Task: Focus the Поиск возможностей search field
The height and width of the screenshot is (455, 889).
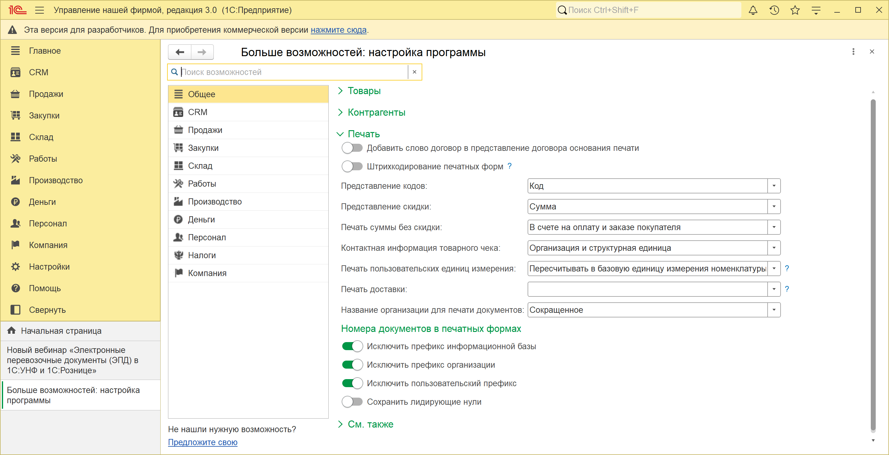Action: [294, 72]
